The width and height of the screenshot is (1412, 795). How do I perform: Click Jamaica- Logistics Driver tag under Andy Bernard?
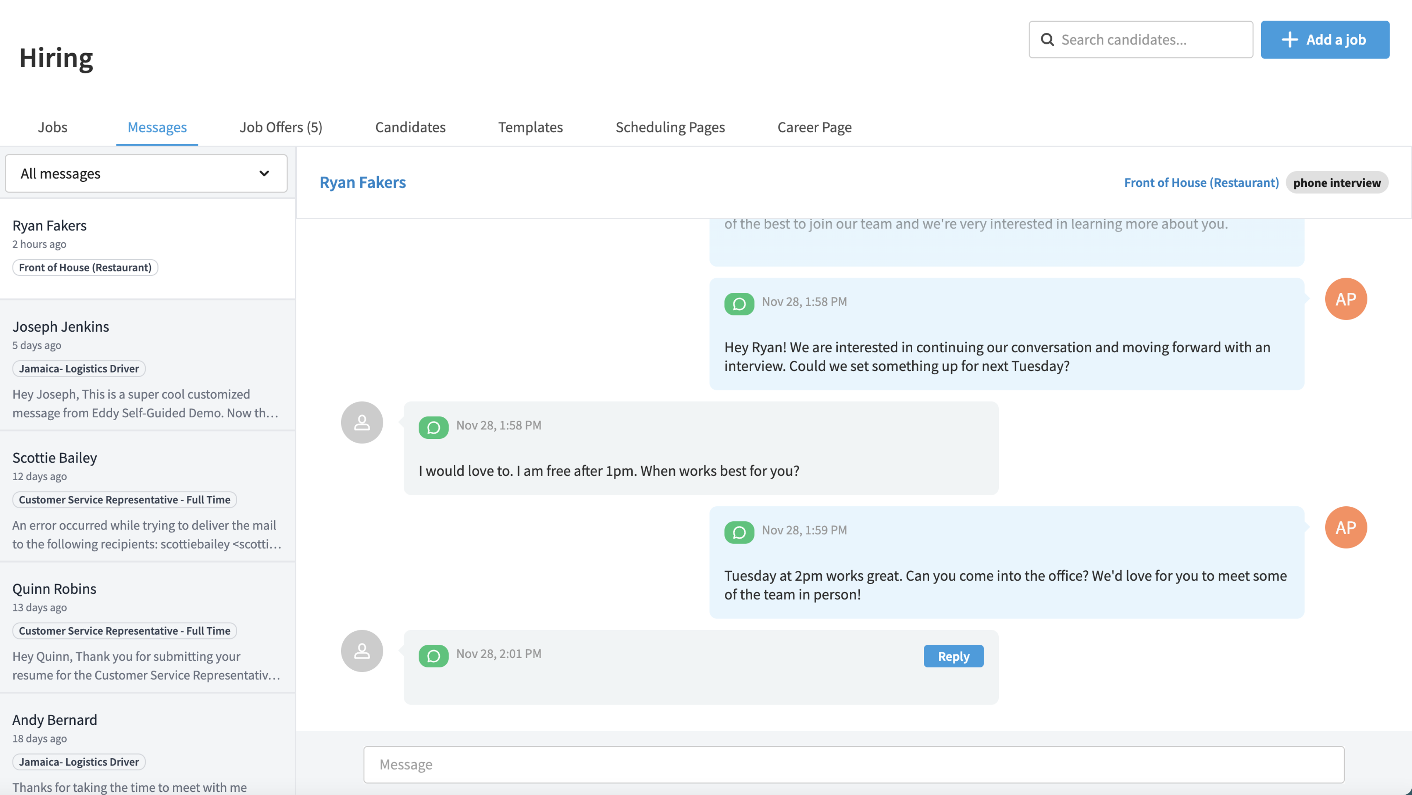pos(79,762)
